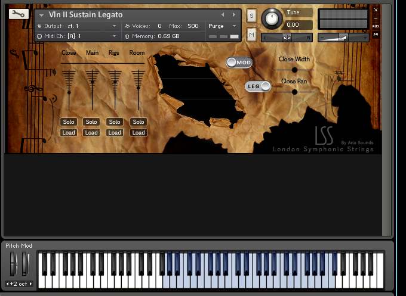
Task: Solo the Close microphone
Action: click(x=69, y=122)
